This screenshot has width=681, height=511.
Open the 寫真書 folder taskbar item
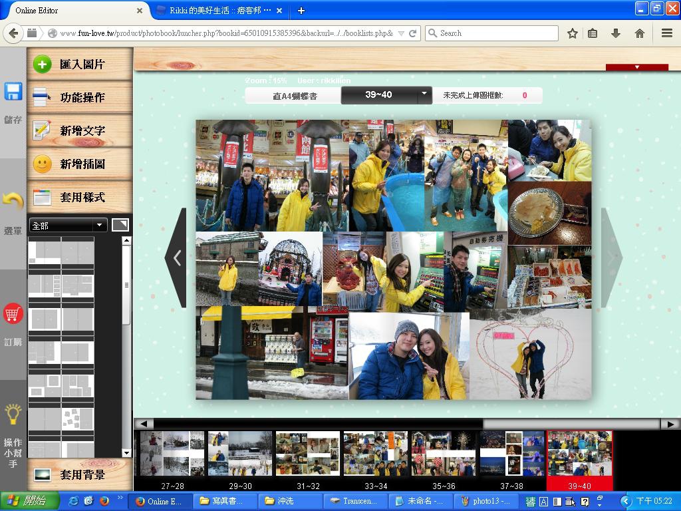click(x=225, y=501)
